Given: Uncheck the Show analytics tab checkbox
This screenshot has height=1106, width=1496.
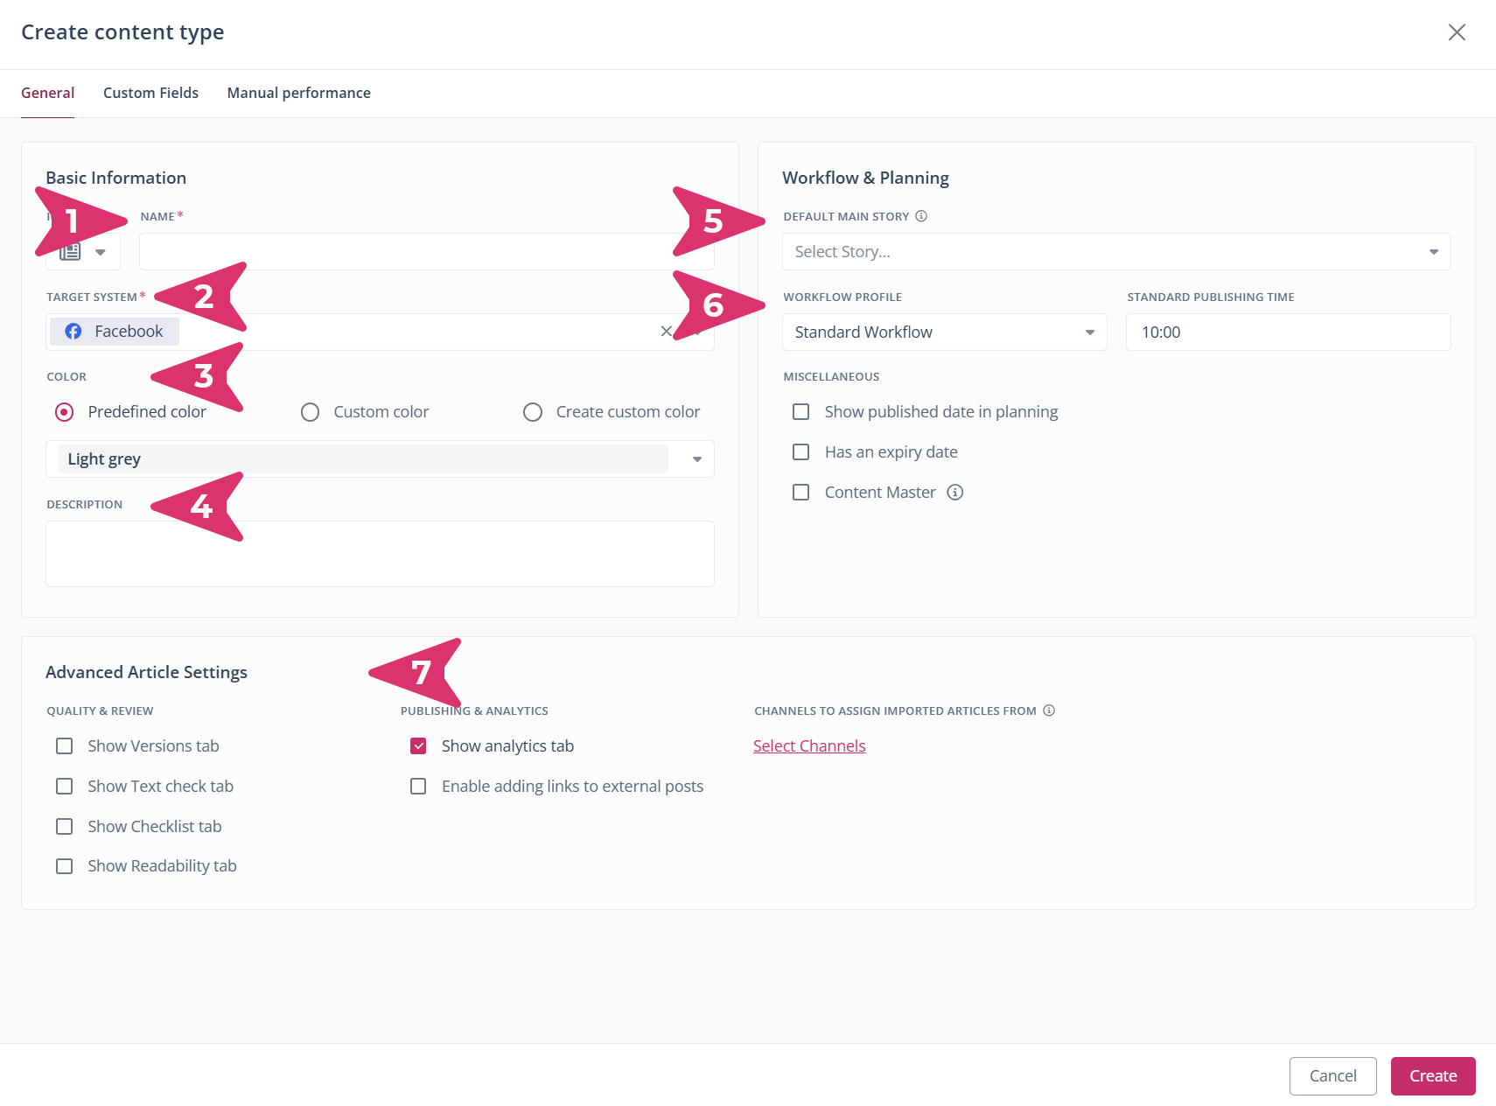Looking at the screenshot, I should coord(418,746).
